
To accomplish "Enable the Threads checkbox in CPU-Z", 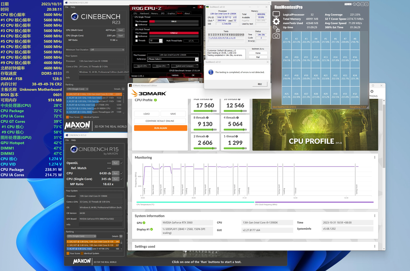I will click(x=136, y=41).
